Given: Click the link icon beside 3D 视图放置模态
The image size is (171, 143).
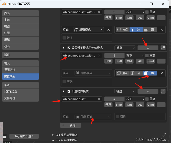Looking at the screenshot, I should (164, 135).
